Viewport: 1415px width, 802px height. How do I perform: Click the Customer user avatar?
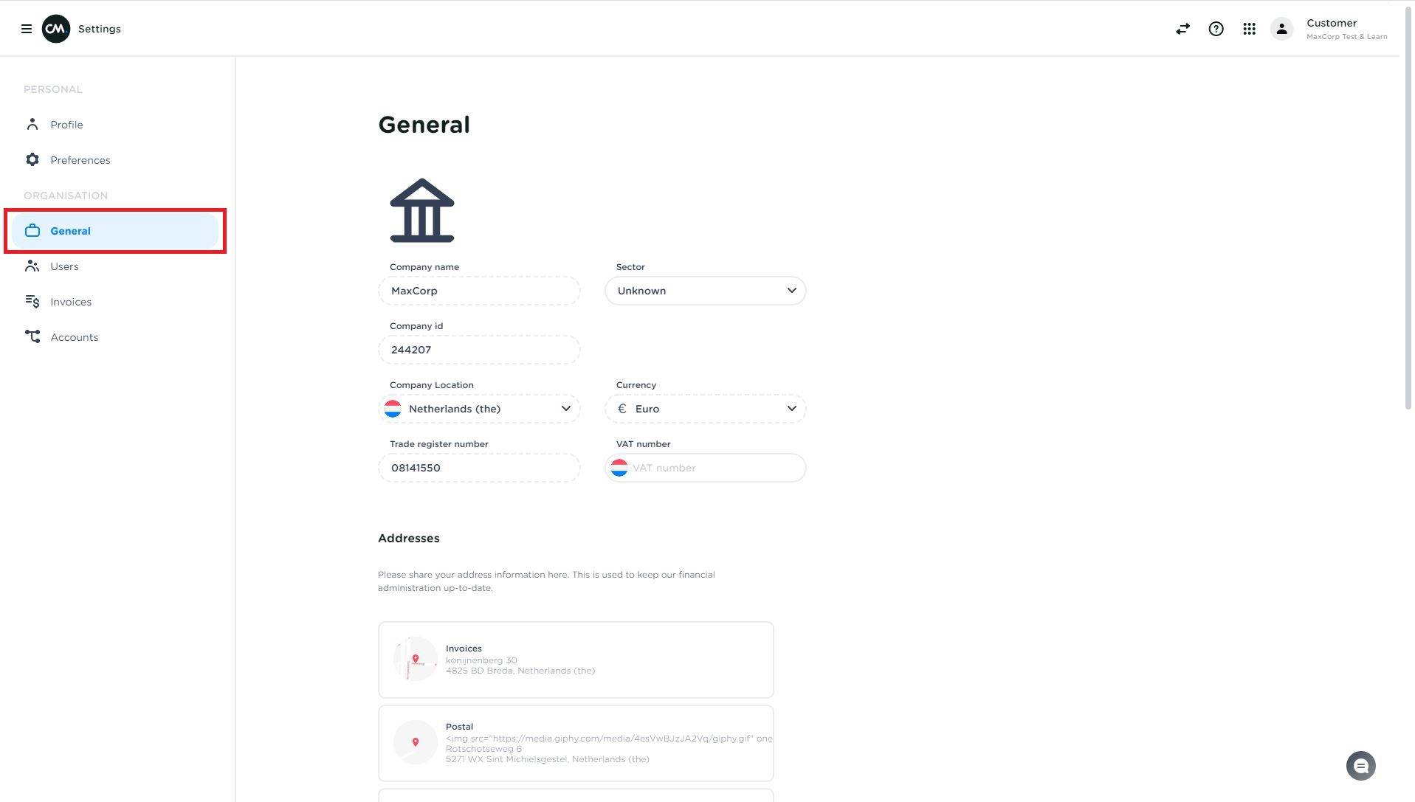click(x=1281, y=29)
